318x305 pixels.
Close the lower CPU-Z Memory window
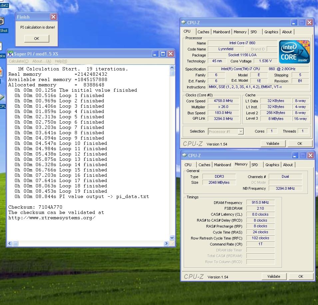(x=310, y=155)
